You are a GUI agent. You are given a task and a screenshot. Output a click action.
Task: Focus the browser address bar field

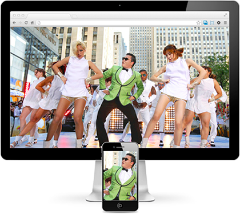click(x=119, y=23)
